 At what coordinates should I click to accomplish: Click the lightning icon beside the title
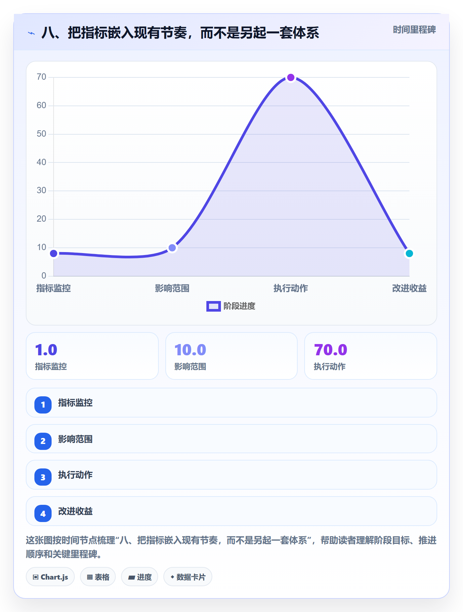click(x=31, y=33)
